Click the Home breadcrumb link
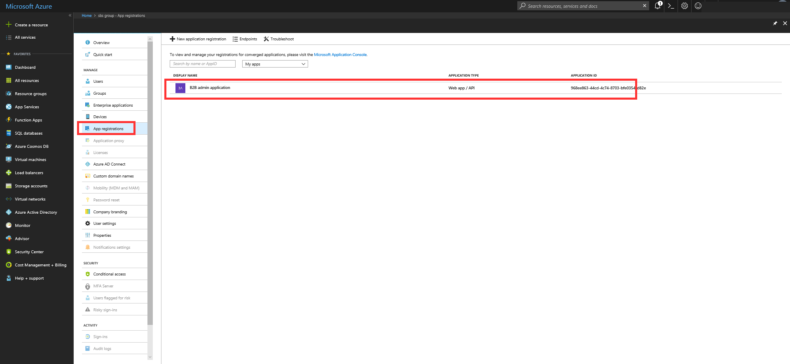Viewport: 790px width, 364px height. click(86, 16)
